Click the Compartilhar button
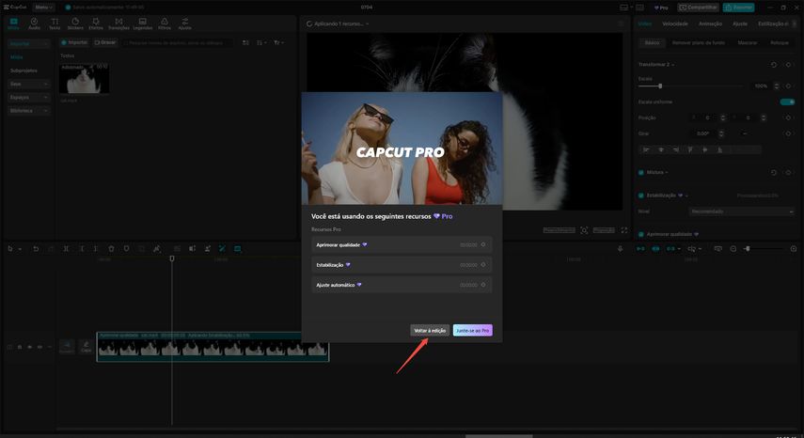Viewport: 804px width, 438px height. (698, 8)
